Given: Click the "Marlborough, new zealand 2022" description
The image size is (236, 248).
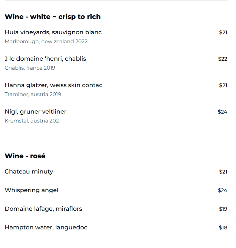Looking at the screenshot, I should click(46, 41).
